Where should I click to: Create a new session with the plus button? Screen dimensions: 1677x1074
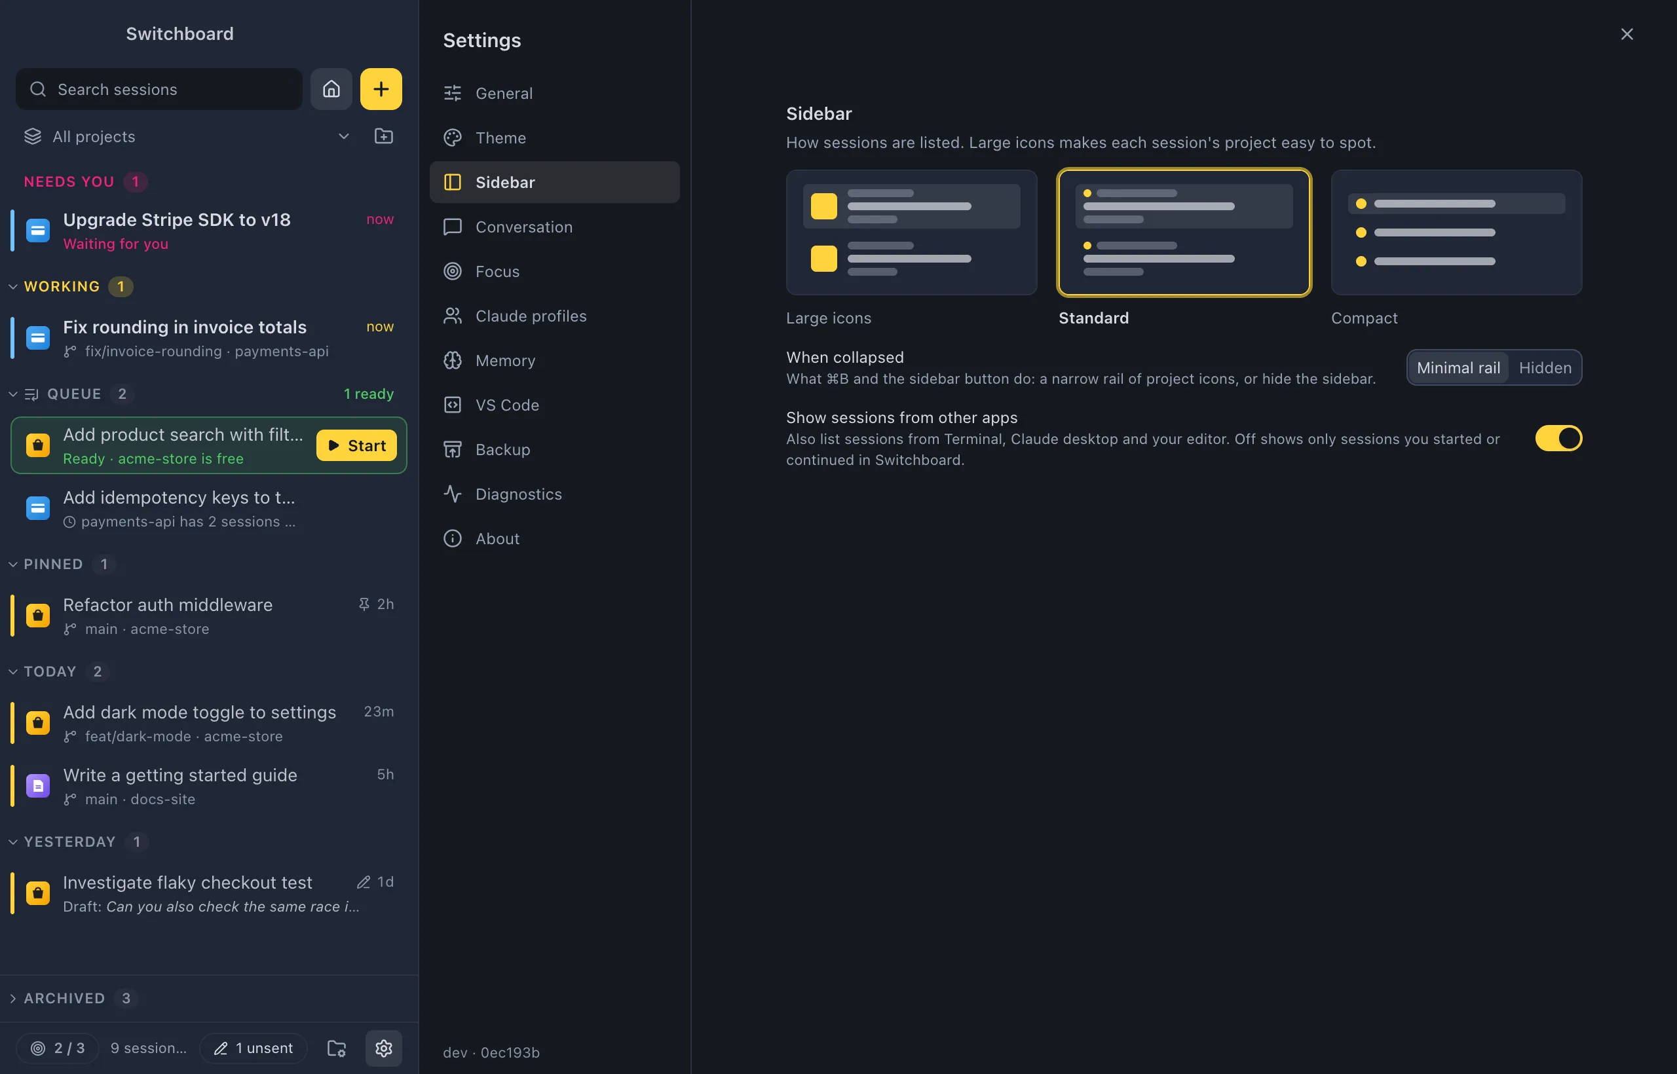[x=381, y=89]
